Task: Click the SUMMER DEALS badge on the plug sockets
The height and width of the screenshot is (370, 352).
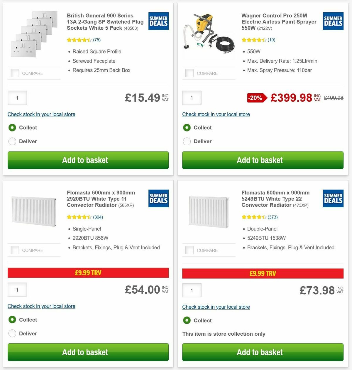Action: [x=158, y=21]
